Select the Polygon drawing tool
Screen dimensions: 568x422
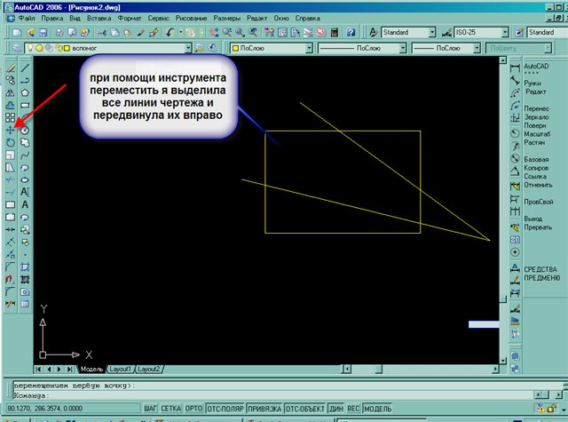(x=26, y=92)
